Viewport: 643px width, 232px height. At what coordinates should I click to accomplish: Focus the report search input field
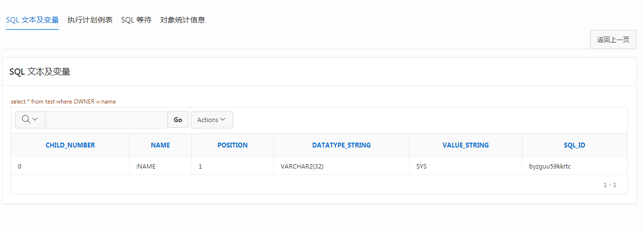point(106,120)
